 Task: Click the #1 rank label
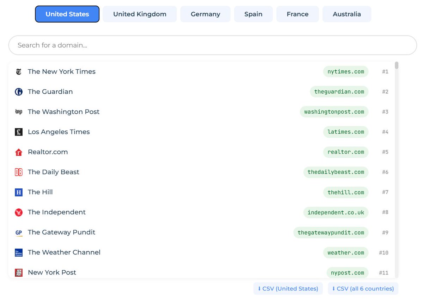coord(385,72)
